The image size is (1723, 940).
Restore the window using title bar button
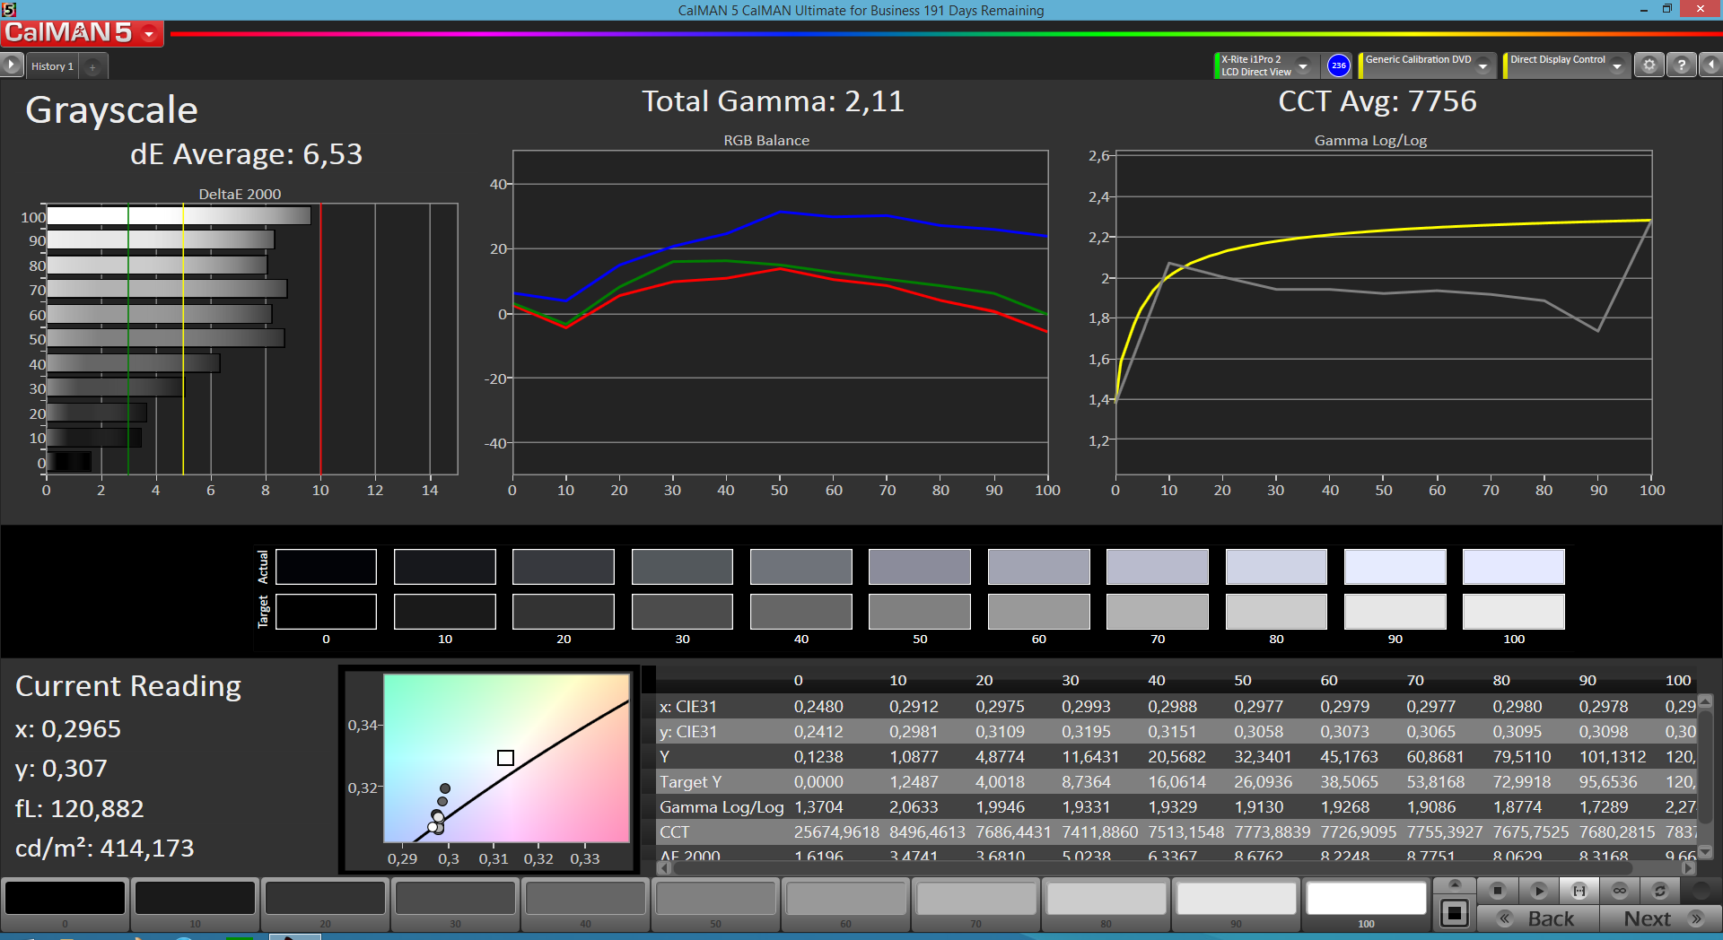tap(1667, 9)
